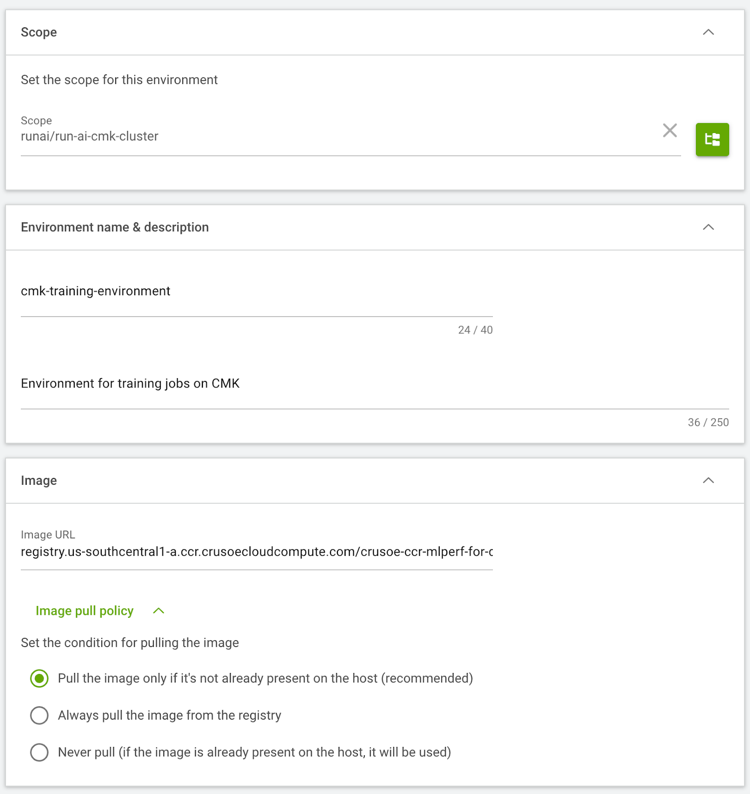Select the Never pull radio button

coord(39,752)
